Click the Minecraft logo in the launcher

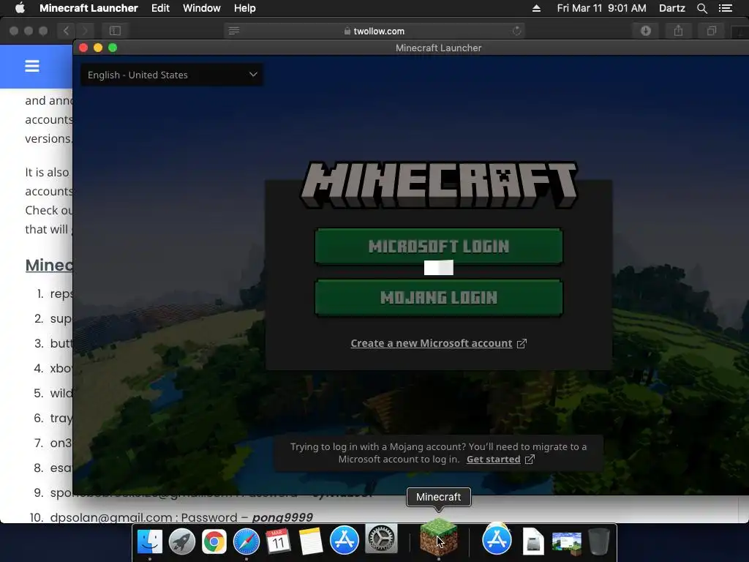coord(439,185)
